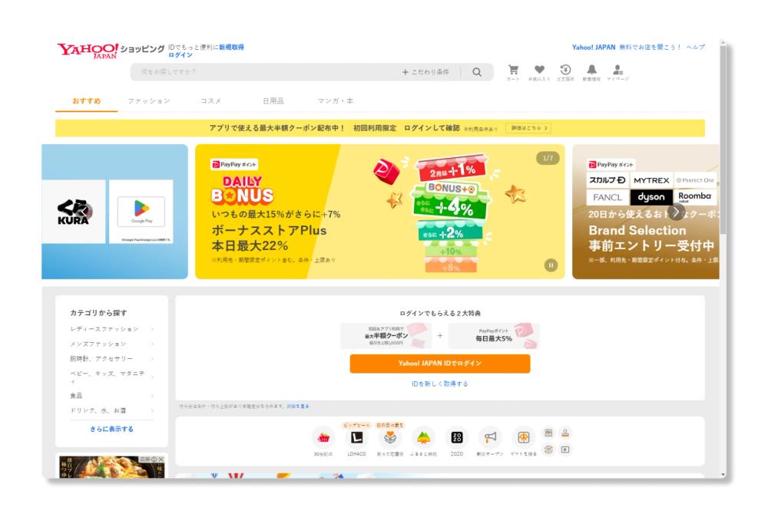Show more categories with さらに表示する
The image size is (768, 517).
(x=111, y=429)
